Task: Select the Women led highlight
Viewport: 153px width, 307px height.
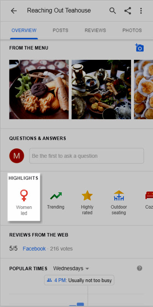Action: [24, 197]
